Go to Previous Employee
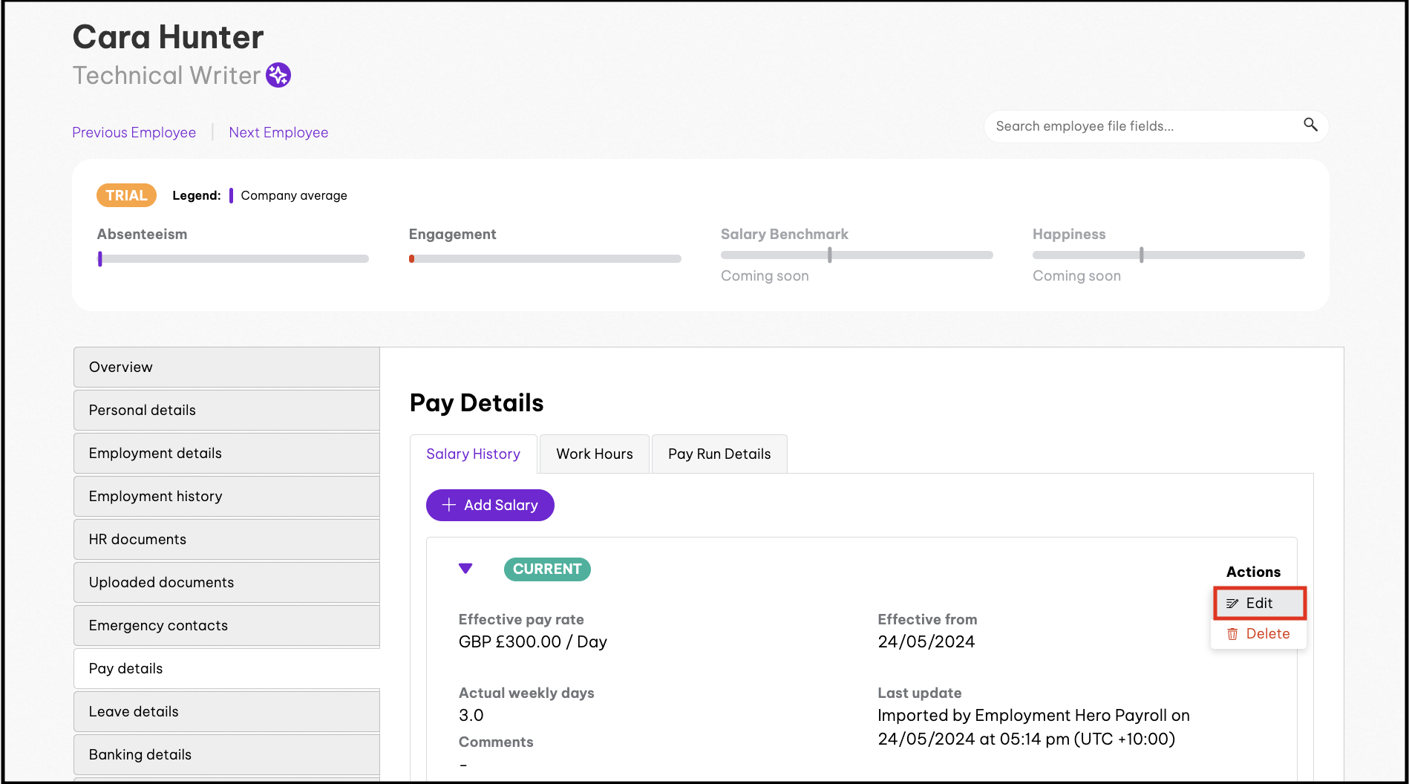 point(134,132)
